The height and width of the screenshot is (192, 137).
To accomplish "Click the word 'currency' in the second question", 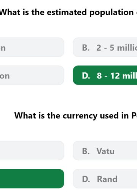I will pos(80,117).
